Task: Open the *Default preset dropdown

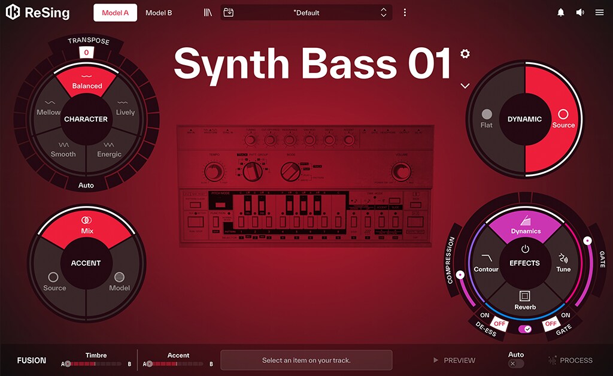Action: pos(306,13)
